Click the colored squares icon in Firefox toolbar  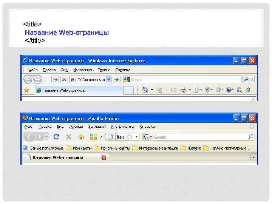click(x=94, y=137)
